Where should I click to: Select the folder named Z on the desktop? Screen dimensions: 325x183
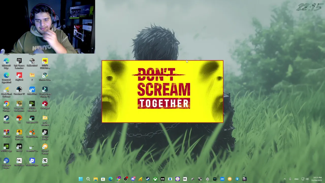(32, 77)
